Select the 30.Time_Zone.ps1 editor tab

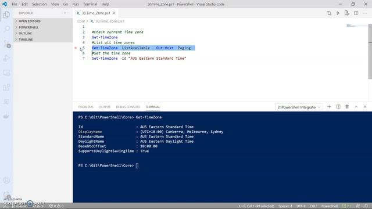[x=96, y=13]
